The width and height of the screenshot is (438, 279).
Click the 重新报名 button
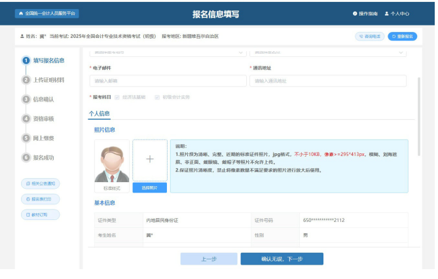405,37
